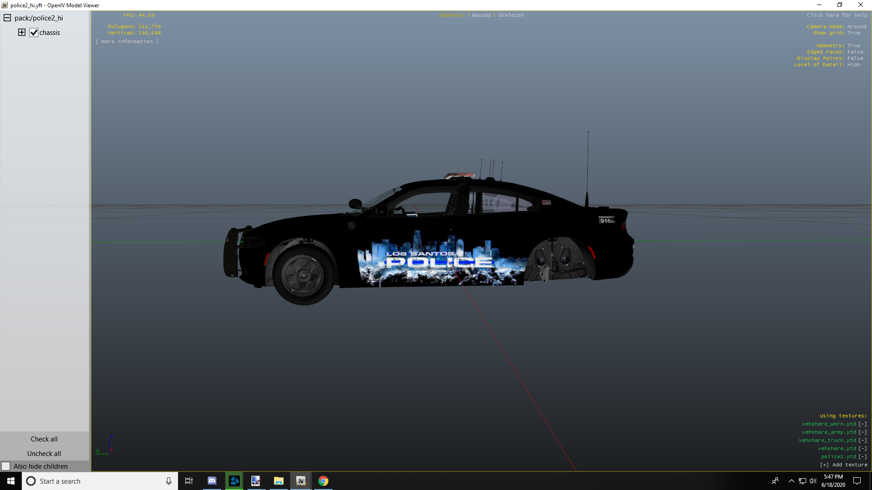Enable the Also hide children checkbox
The height and width of the screenshot is (490, 872).
pos(6,466)
